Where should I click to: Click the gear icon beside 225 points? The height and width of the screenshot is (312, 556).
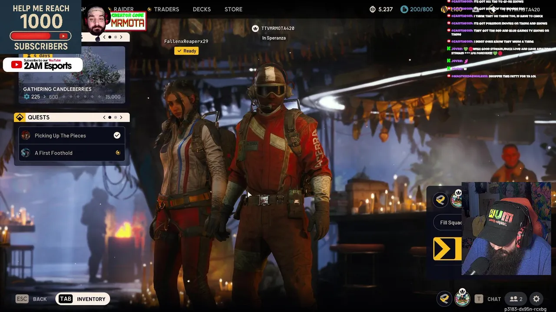[x=26, y=97]
